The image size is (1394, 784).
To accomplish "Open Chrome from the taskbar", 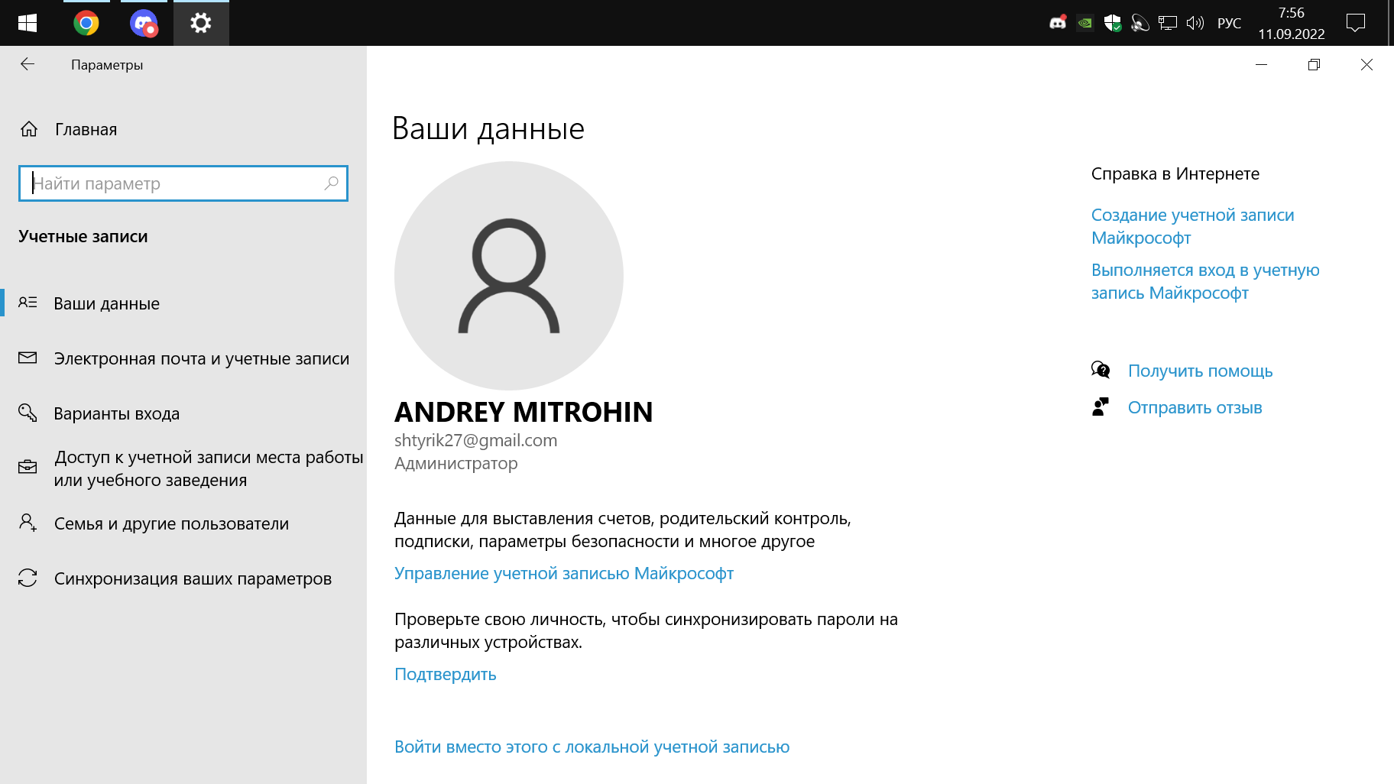I will pos(86,24).
